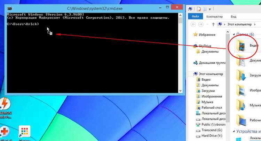Click the navigation pane scrollbar up arrow
Viewport: 261px width, 141px height.
coord(228,32)
